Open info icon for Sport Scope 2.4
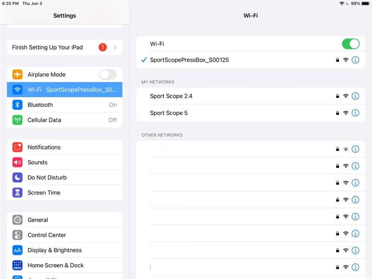Screen dimensions: 372x279 355,96
